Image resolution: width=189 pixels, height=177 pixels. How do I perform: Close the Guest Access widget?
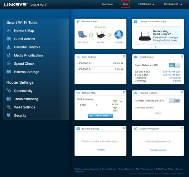[182, 56]
